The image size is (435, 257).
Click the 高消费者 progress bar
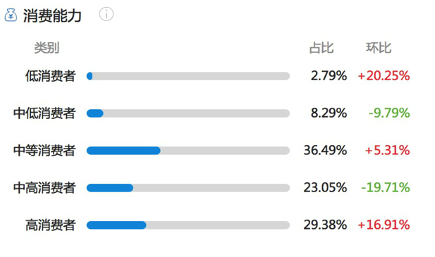click(188, 225)
